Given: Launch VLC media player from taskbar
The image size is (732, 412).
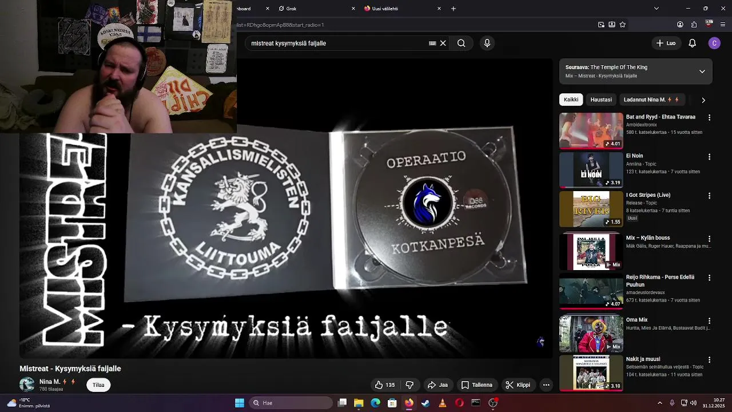Looking at the screenshot, I should pos(442,403).
